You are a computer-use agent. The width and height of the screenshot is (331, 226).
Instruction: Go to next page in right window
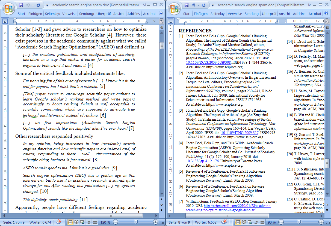tap(327, 210)
